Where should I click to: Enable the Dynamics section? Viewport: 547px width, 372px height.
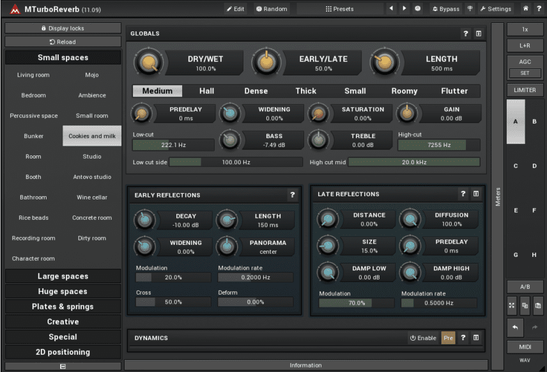(423, 337)
